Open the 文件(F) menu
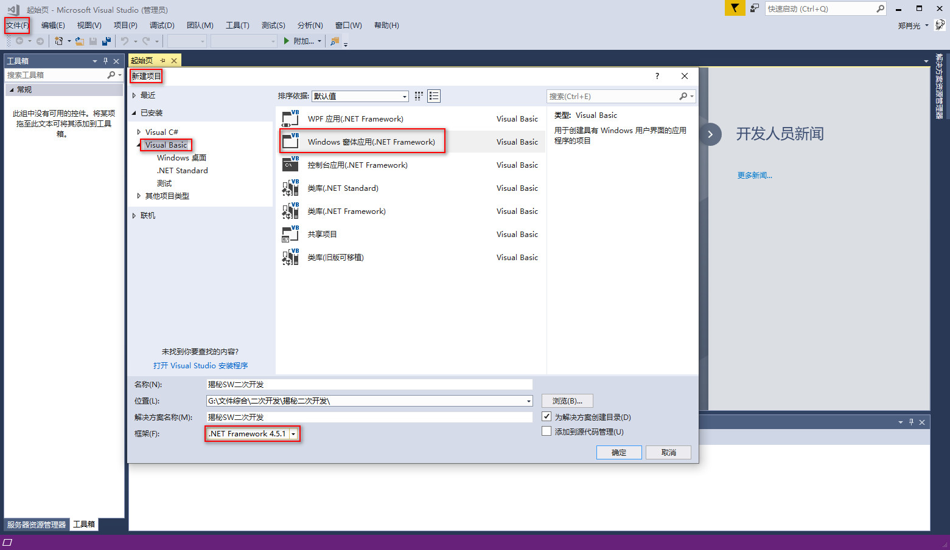This screenshot has height=550, width=950. (17, 26)
